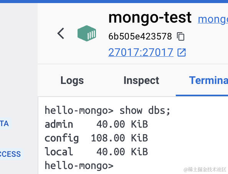Go back using the left chevron arrow
This screenshot has width=228, height=174.
[61, 33]
